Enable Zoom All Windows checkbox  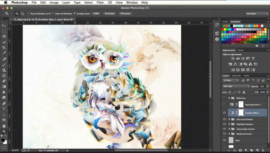tap(53, 14)
